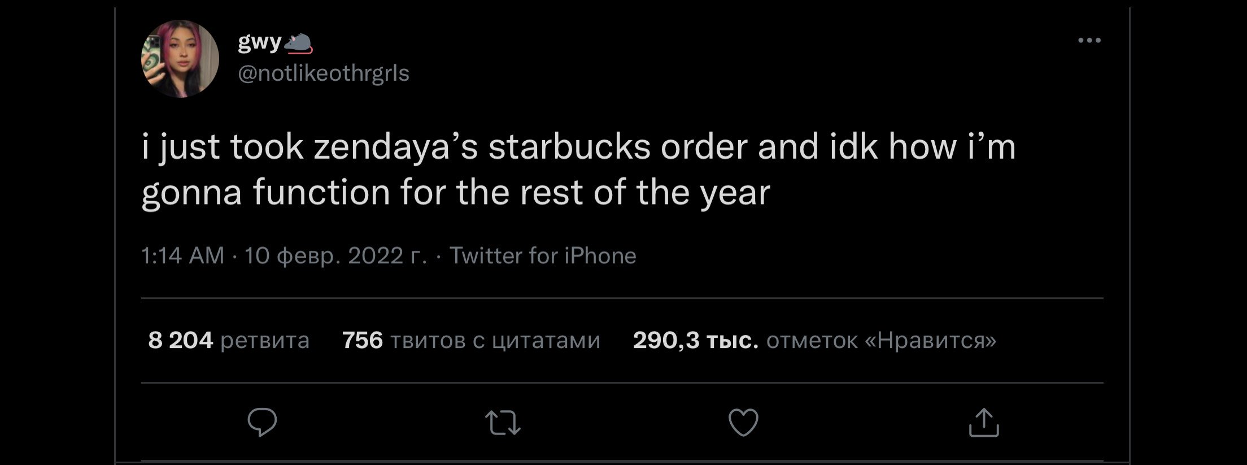Open the @notlikeothrgrls handle profile
Viewport: 1247px width, 465px height.
(324, 73)
